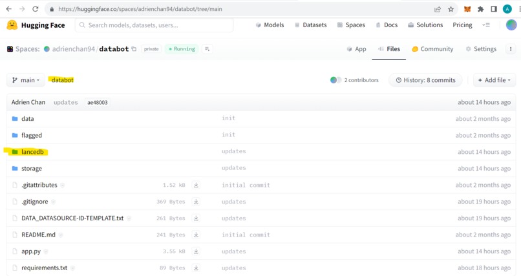
Task: Click the Running status badge
Action: (182, 49)
